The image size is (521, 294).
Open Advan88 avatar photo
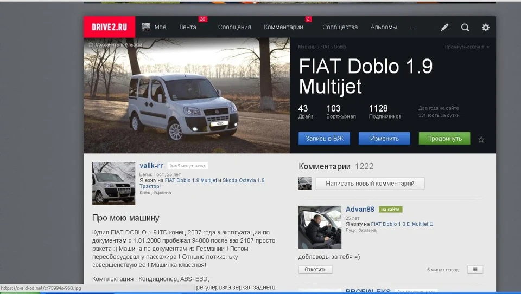tap(320, 227)
